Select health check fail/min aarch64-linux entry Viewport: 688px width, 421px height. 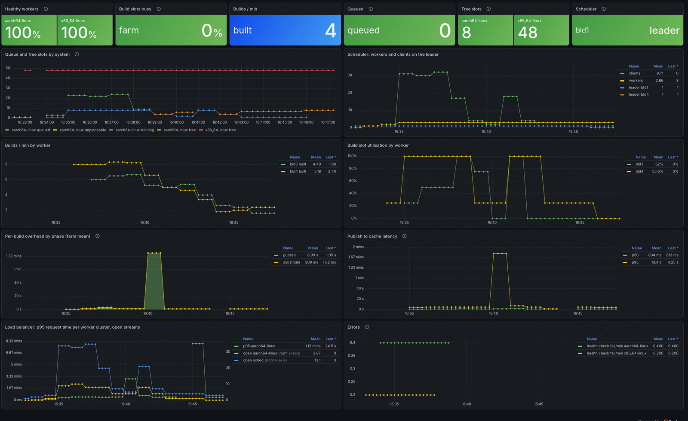[x=617, y=346]
